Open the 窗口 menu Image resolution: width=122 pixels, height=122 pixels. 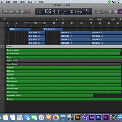pyautogui.click(x=30, y=2)
